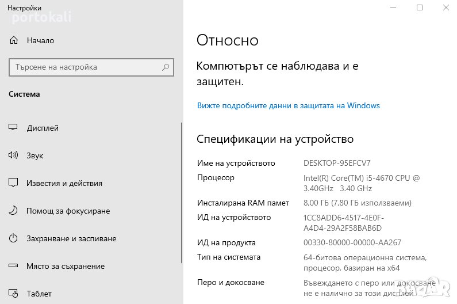Open the Дисплей settings page
The image size is (457, 304).
click(43, 128)
